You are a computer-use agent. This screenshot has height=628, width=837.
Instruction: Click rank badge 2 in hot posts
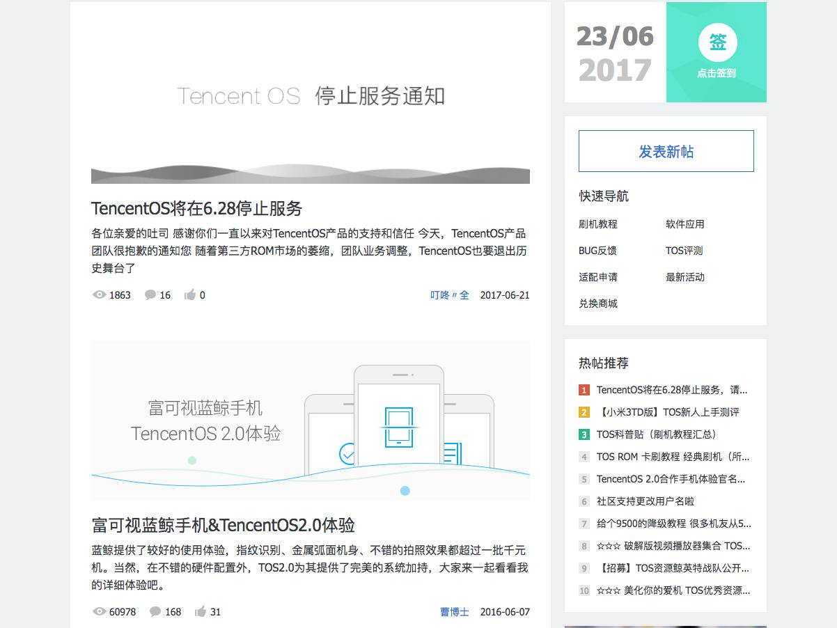point(584,412)
